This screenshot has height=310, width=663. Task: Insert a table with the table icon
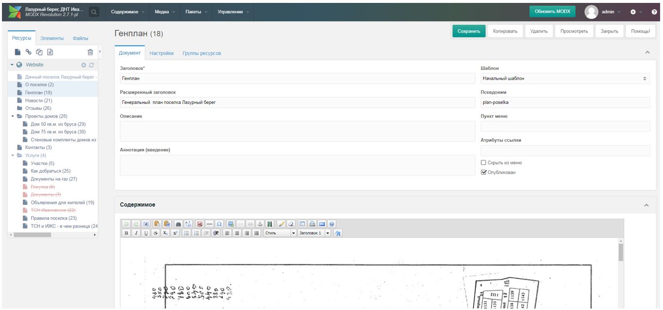[230, 223]
